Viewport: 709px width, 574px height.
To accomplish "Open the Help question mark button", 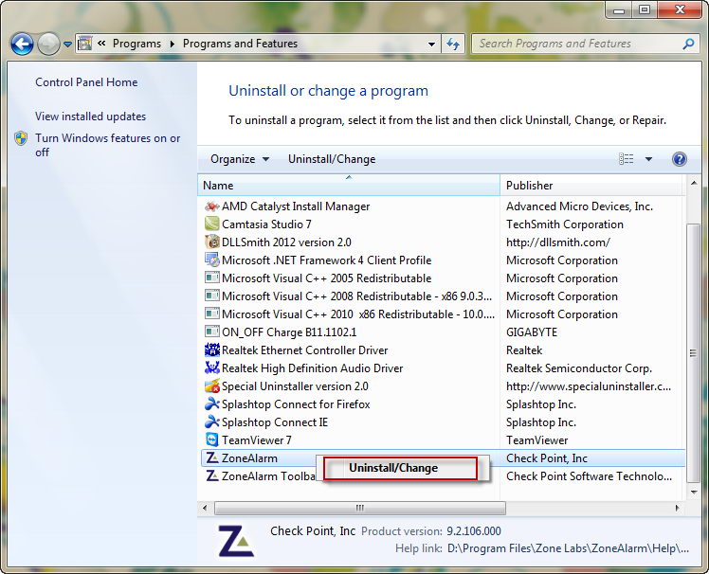I will [x=680, y=159].
